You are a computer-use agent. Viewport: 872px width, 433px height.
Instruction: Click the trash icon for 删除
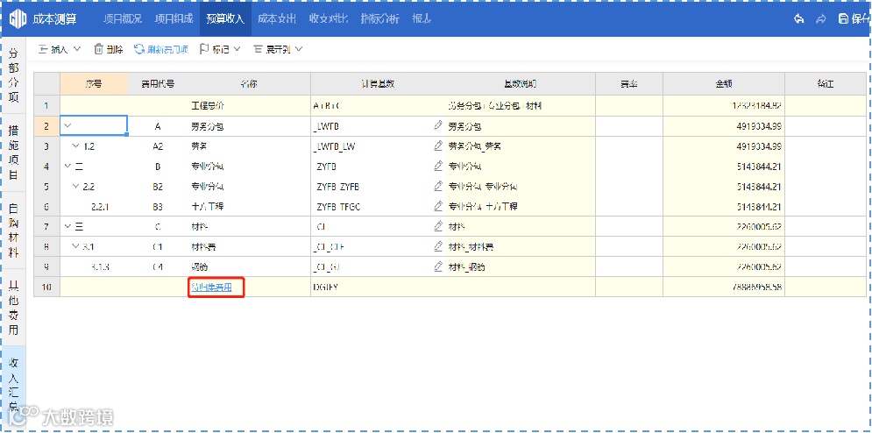(98, 49)
